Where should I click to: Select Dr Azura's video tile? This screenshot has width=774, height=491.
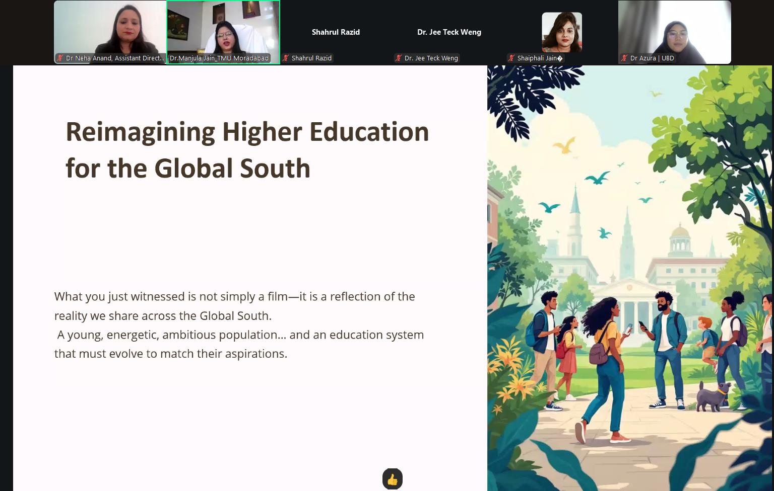(675, 32)
